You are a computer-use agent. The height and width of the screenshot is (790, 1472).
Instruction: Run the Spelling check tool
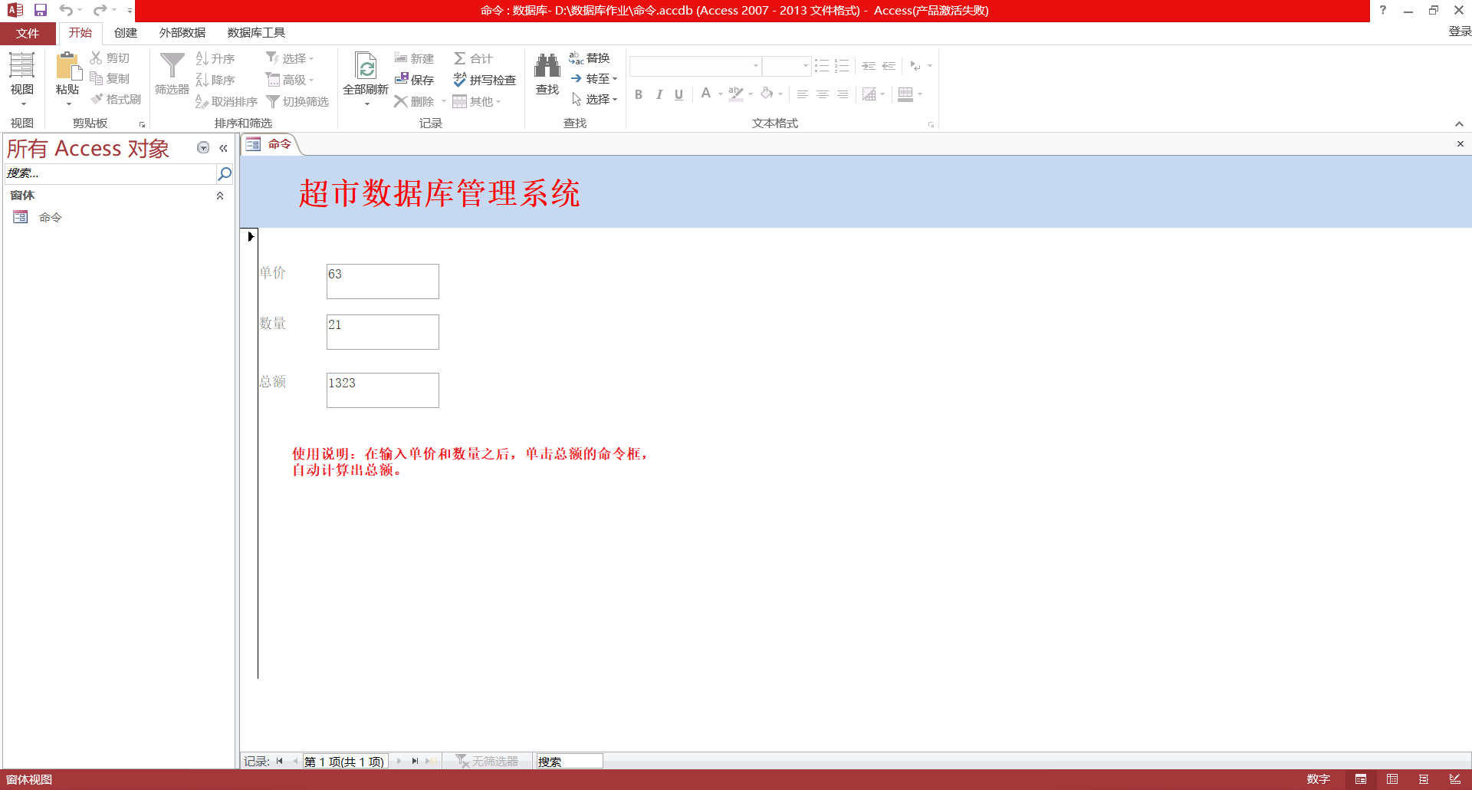coord(484,80)
